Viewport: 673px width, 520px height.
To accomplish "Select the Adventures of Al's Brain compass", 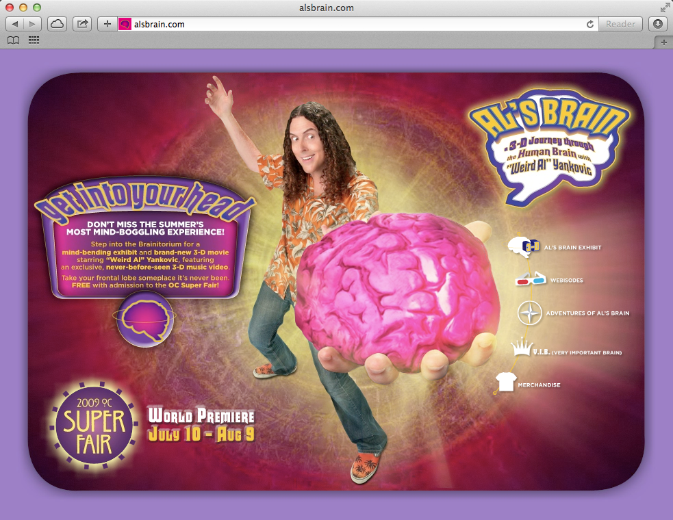I will click(x=530, y=313).
